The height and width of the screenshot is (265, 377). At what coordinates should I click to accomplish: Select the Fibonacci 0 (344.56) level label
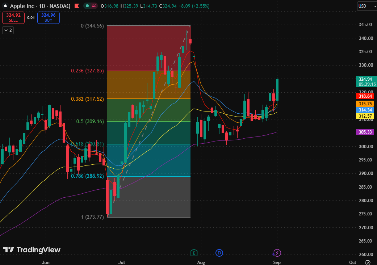(92, 26)
